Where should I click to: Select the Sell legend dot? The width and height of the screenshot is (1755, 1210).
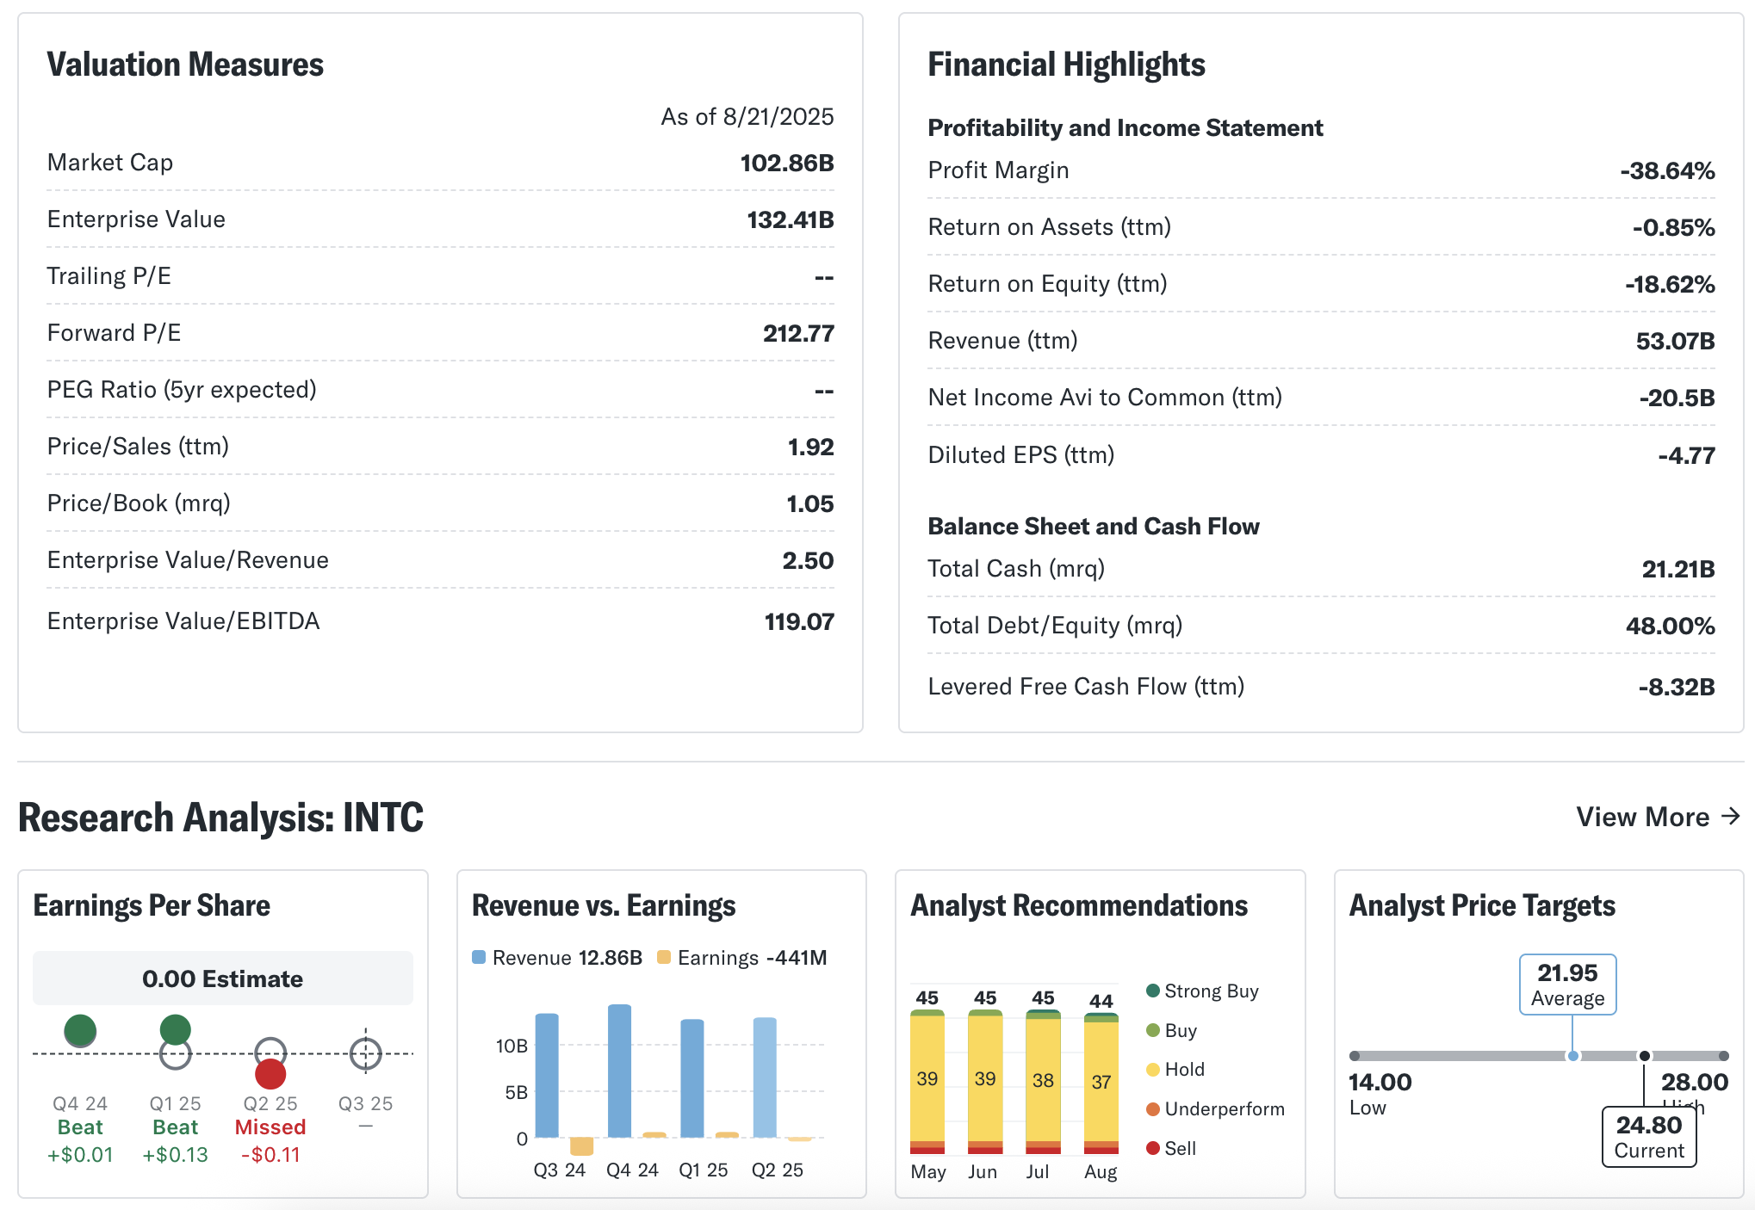(x=1153, y=1148)
